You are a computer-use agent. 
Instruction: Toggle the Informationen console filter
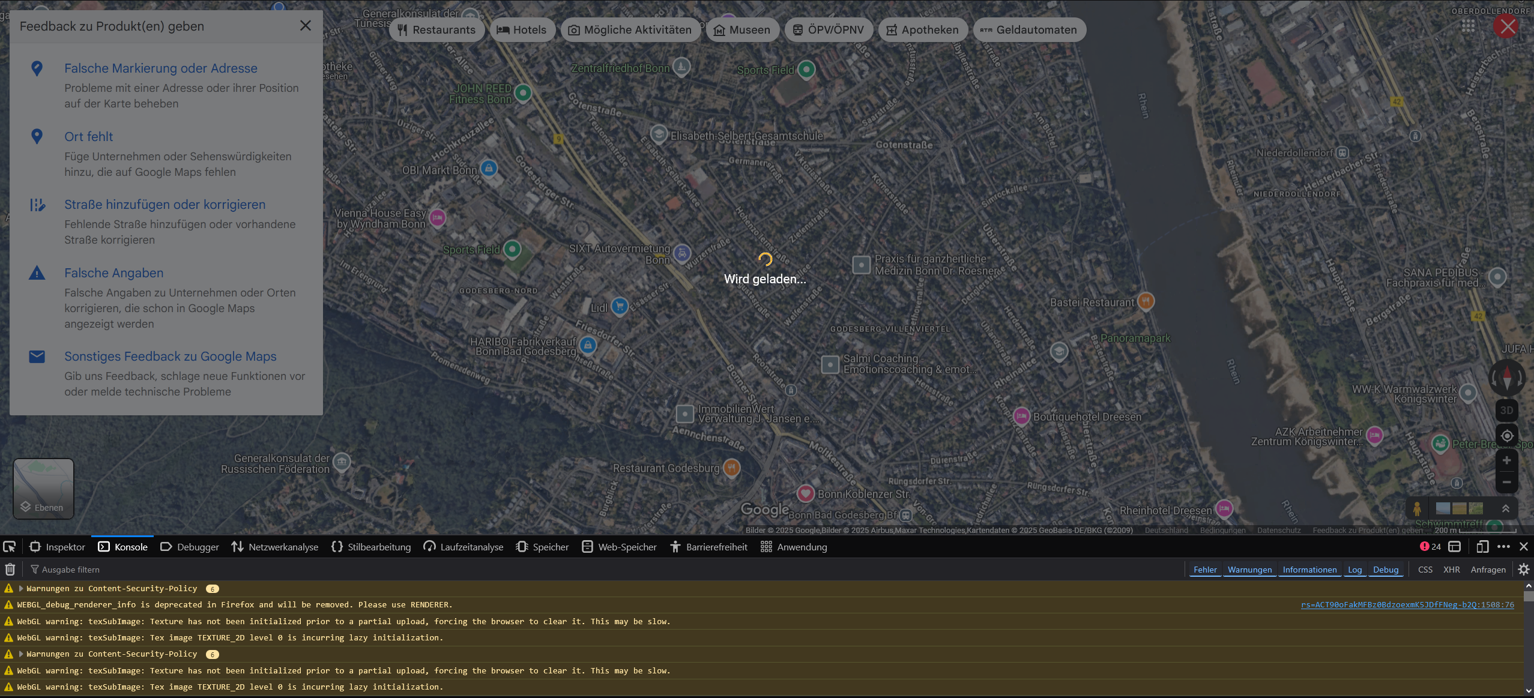tap(1309, 570)
